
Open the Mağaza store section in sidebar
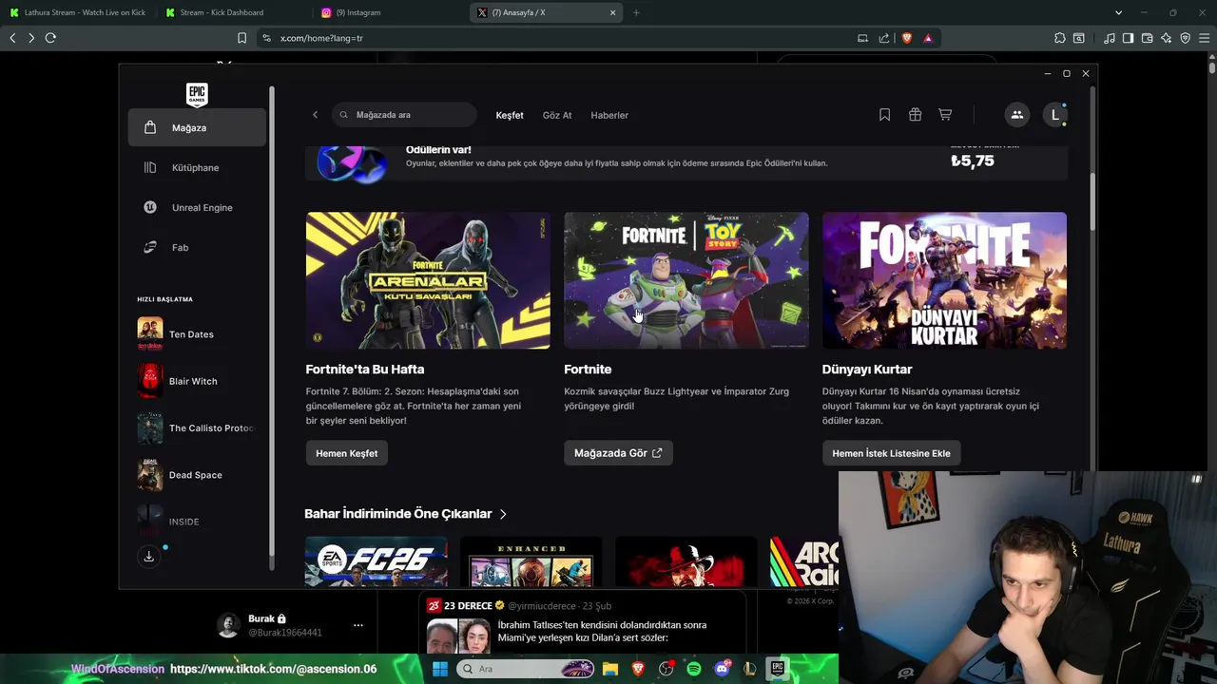coord(197,127)
